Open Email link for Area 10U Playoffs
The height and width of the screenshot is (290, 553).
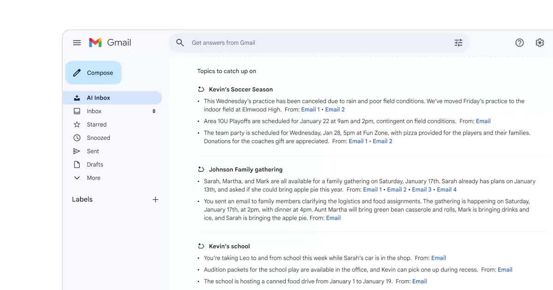point(483,122)
